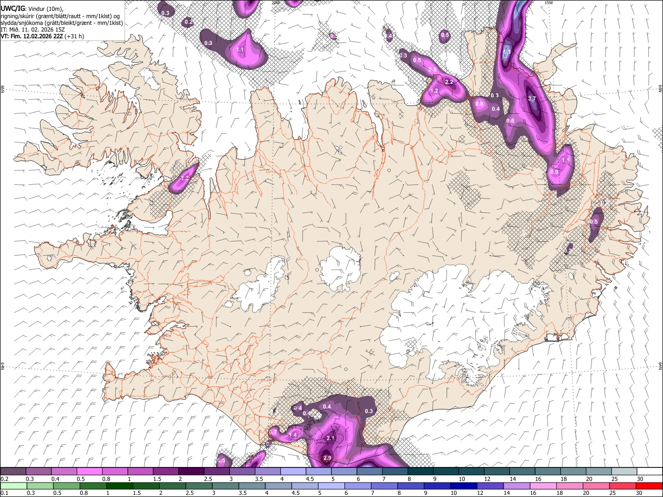Viewport: 663px width, 497px height.
Task: Select the 2.1 precipitation value label
Action: (x=330, y=438)
